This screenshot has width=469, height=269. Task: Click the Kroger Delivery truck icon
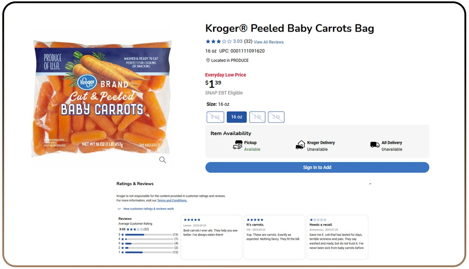click(301, 144)
